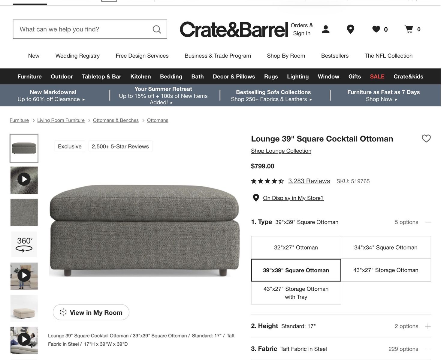Click the View in My Room button
The height and width of the screenshot is (360, 444).
tap(91, 312)
